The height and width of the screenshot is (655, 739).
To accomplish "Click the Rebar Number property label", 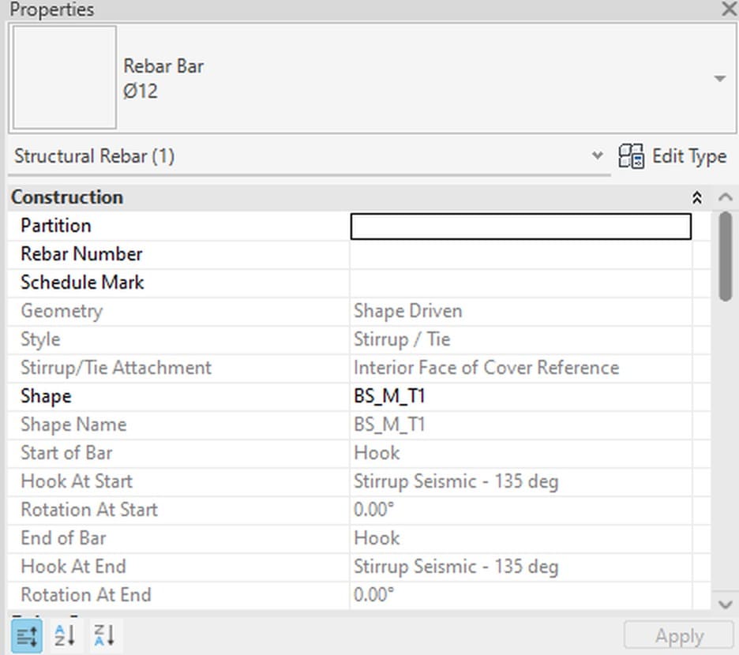I will (x=81, y=254).
